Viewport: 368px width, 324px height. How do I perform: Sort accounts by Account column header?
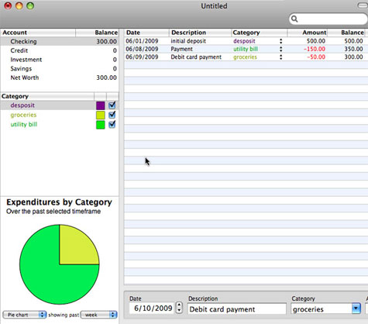point(38,33)
